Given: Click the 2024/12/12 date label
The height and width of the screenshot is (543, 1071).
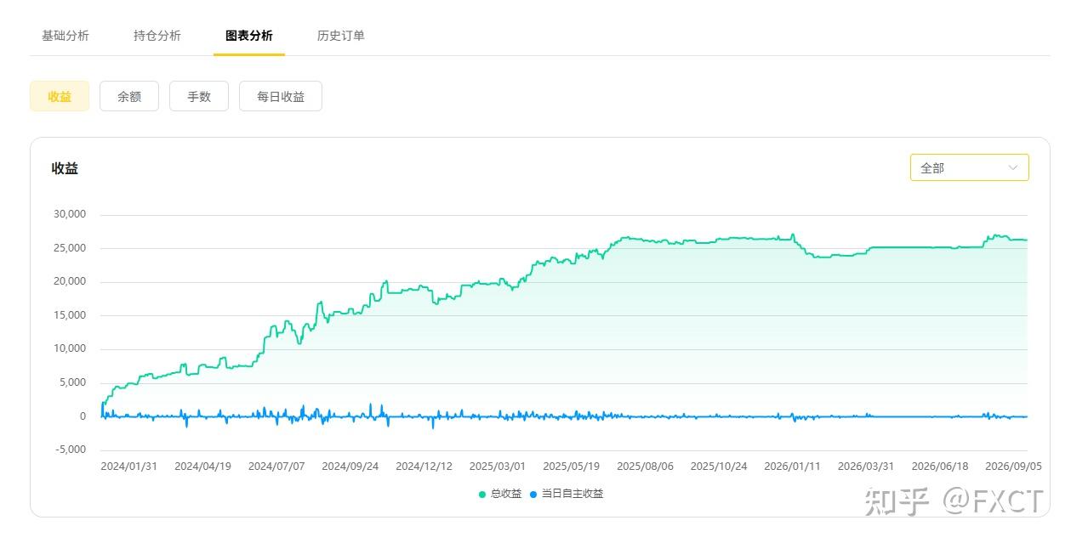Looking at the screenshot, I should pos(424,467).
